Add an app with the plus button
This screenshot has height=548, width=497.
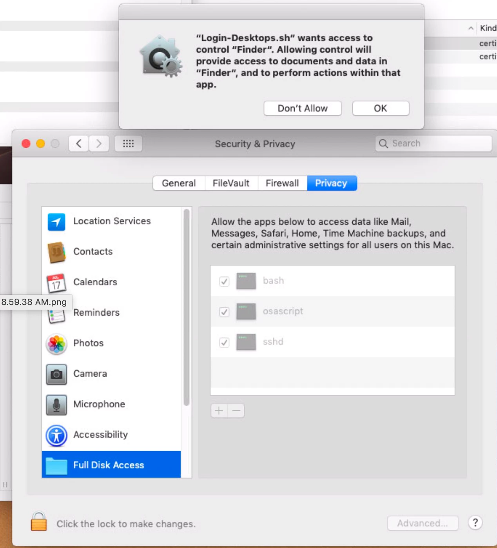coord(219,410)
